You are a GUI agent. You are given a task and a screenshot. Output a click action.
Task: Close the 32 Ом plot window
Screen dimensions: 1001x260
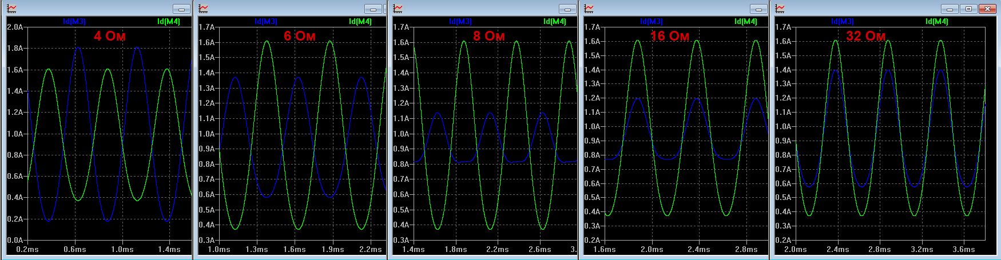click(x=988, y=9)
